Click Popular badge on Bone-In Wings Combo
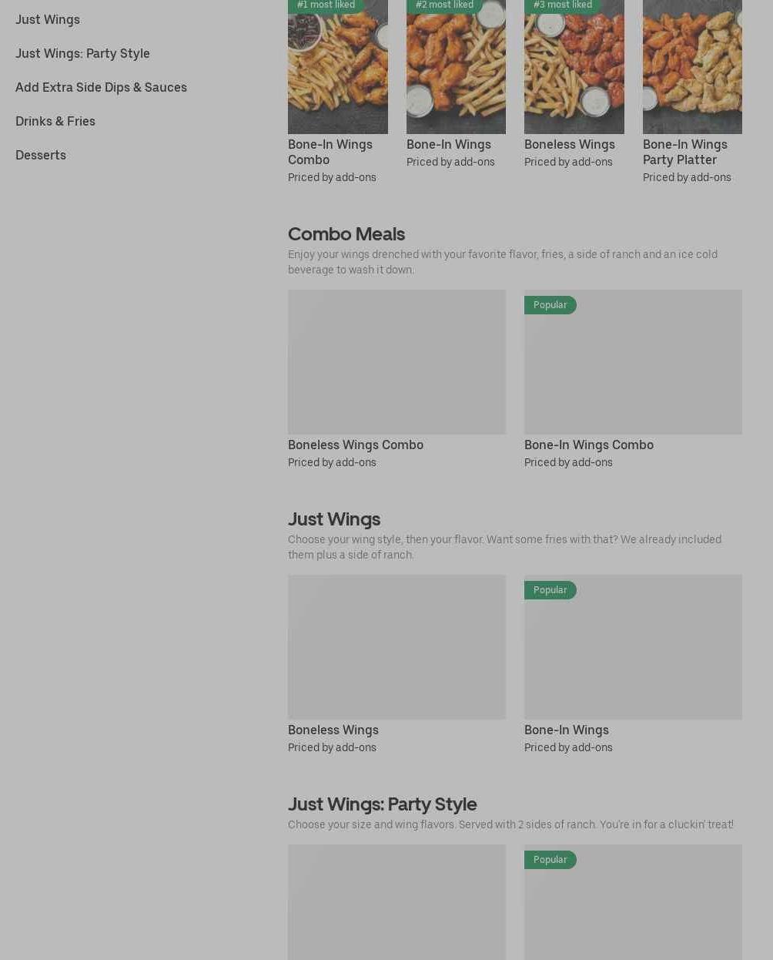 pyautogui.click(x=550, y=305)
